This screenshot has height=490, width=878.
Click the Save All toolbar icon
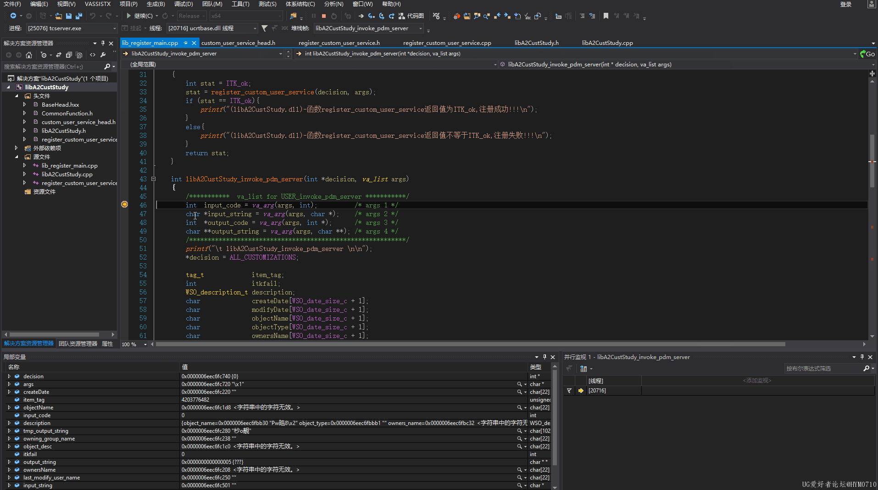click(x=78, y=16)
